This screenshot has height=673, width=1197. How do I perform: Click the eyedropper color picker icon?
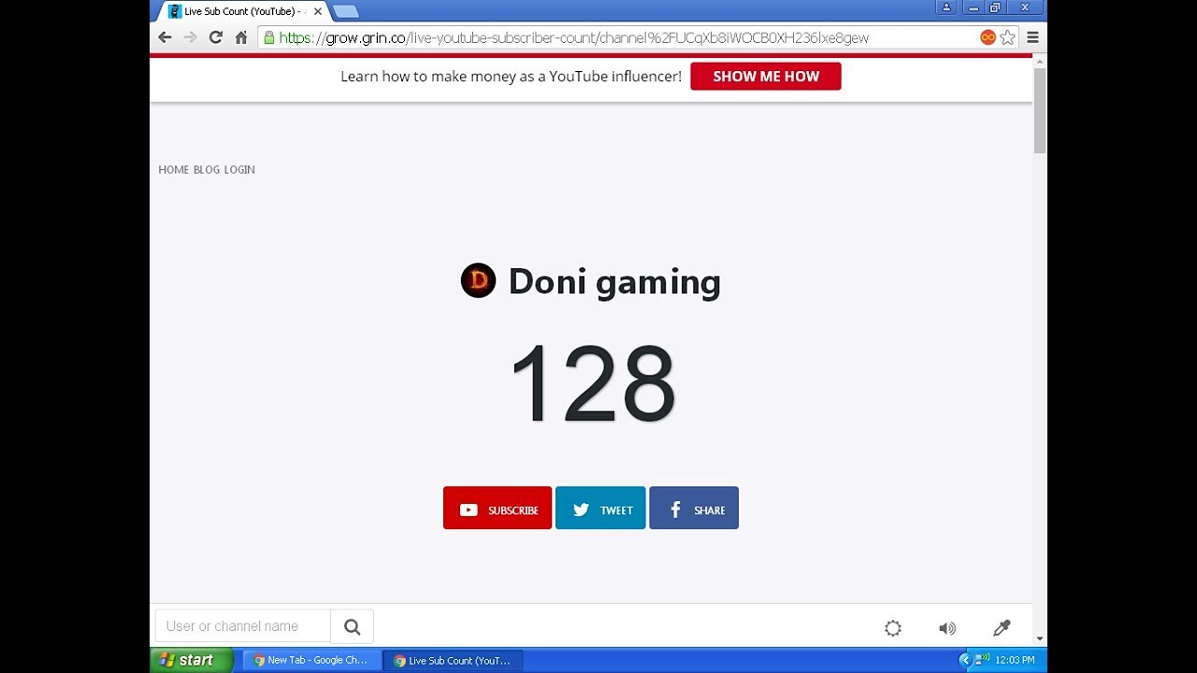(x=1002, y=628)
